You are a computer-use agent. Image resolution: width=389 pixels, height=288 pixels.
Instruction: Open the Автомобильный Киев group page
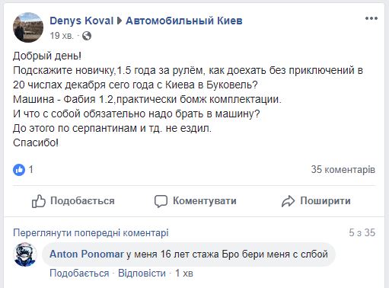tap(184, 21)
